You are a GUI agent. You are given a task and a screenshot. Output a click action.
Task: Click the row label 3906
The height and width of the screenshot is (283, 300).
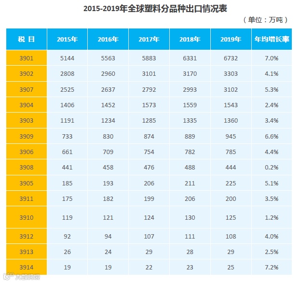point(27,152)
